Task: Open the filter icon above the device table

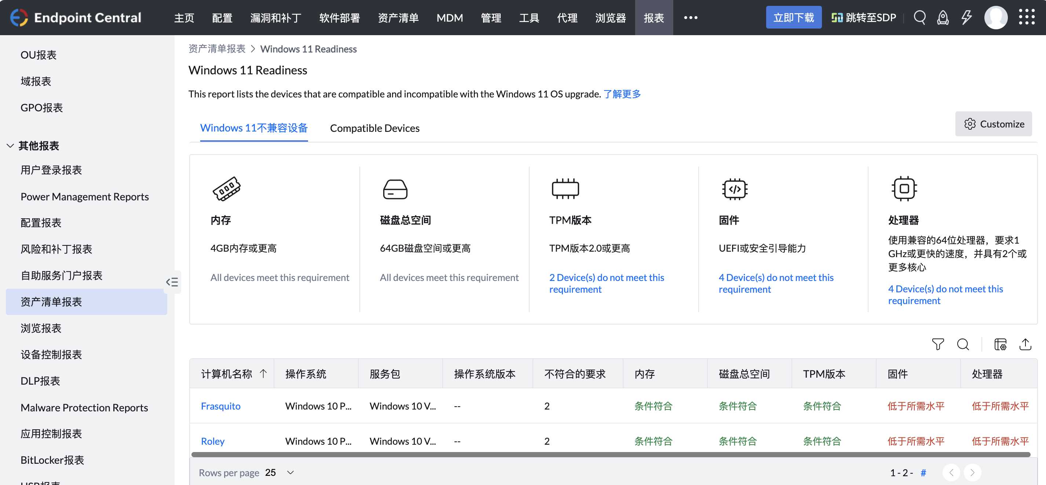Action: (x=939, y=344)
